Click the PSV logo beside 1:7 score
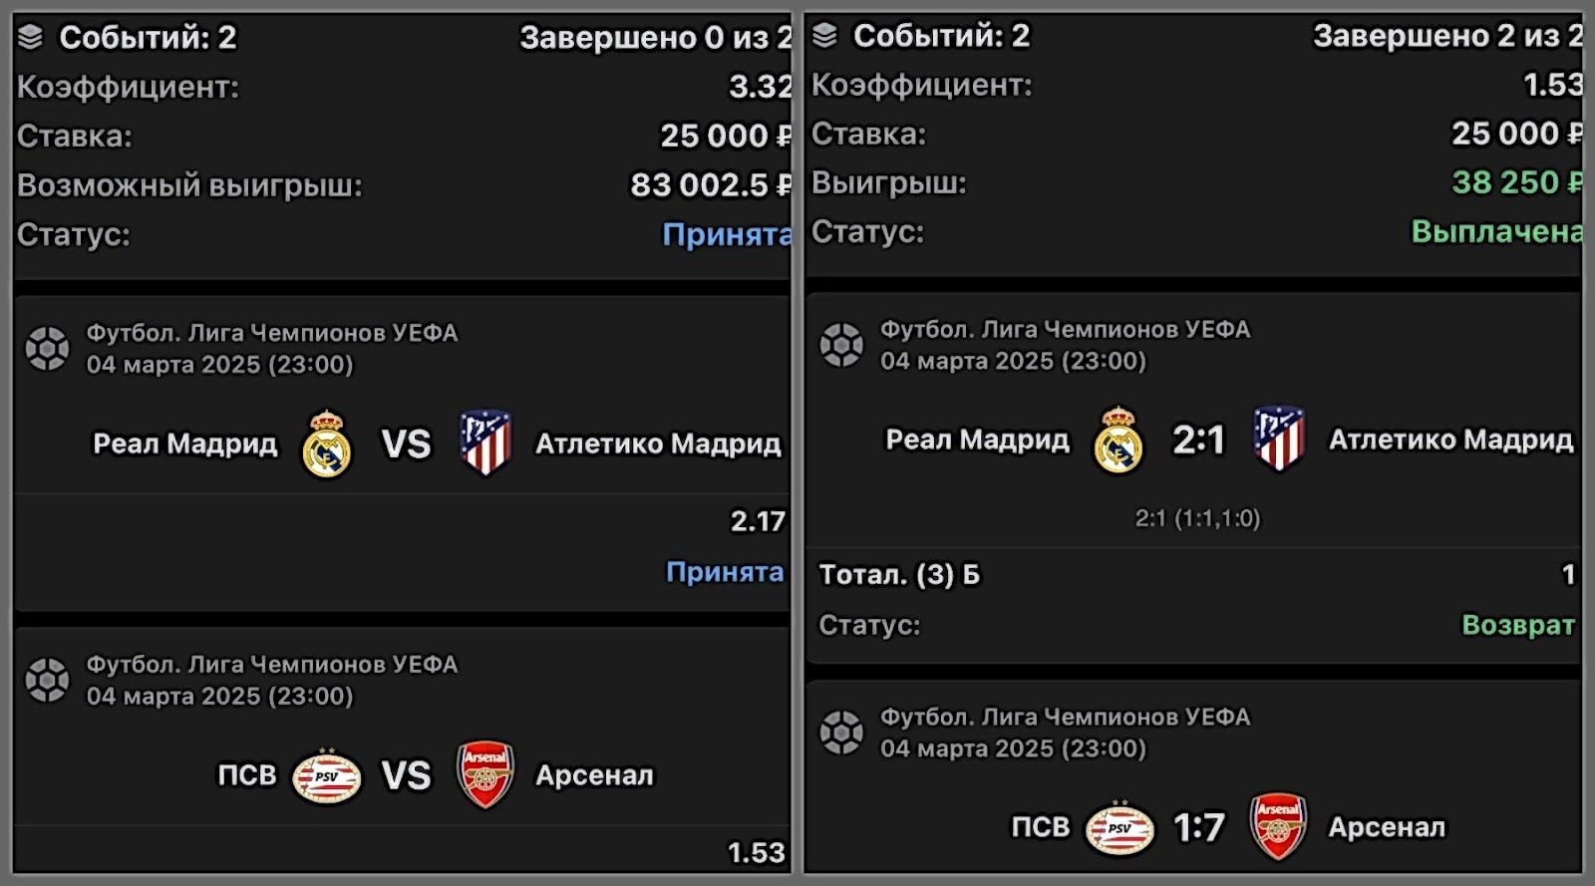 [1119, 827]
